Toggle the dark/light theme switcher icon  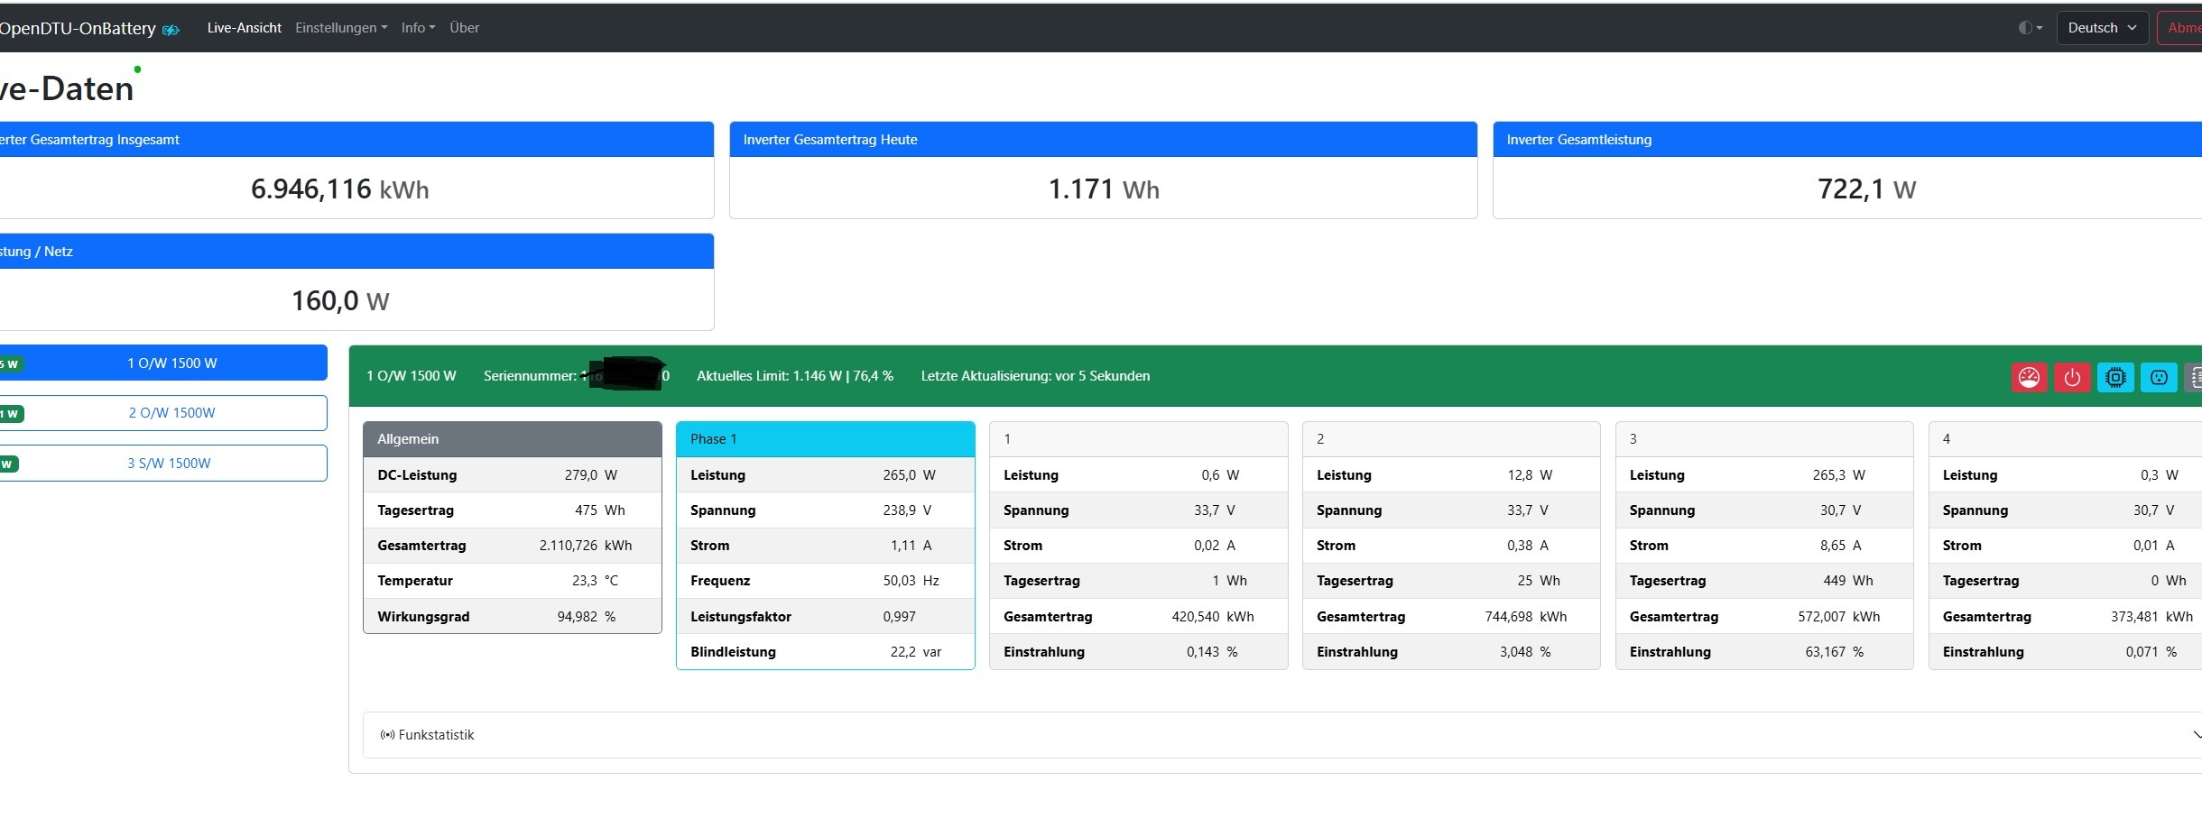pos(2030,28)
